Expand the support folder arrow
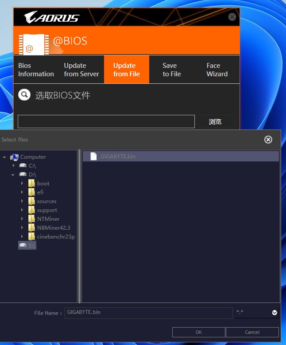This screenshot has height=345, width=286. pos(22,210)
